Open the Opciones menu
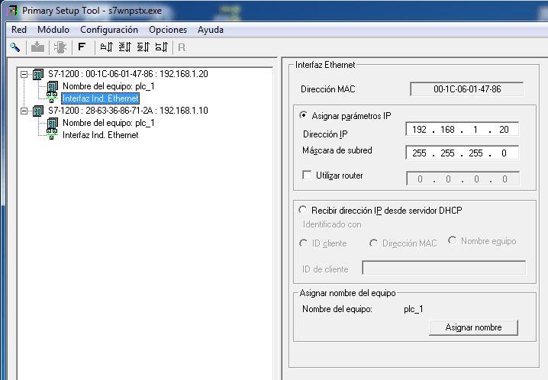This screenshot has height=380, width=548. tap(168, 30)
